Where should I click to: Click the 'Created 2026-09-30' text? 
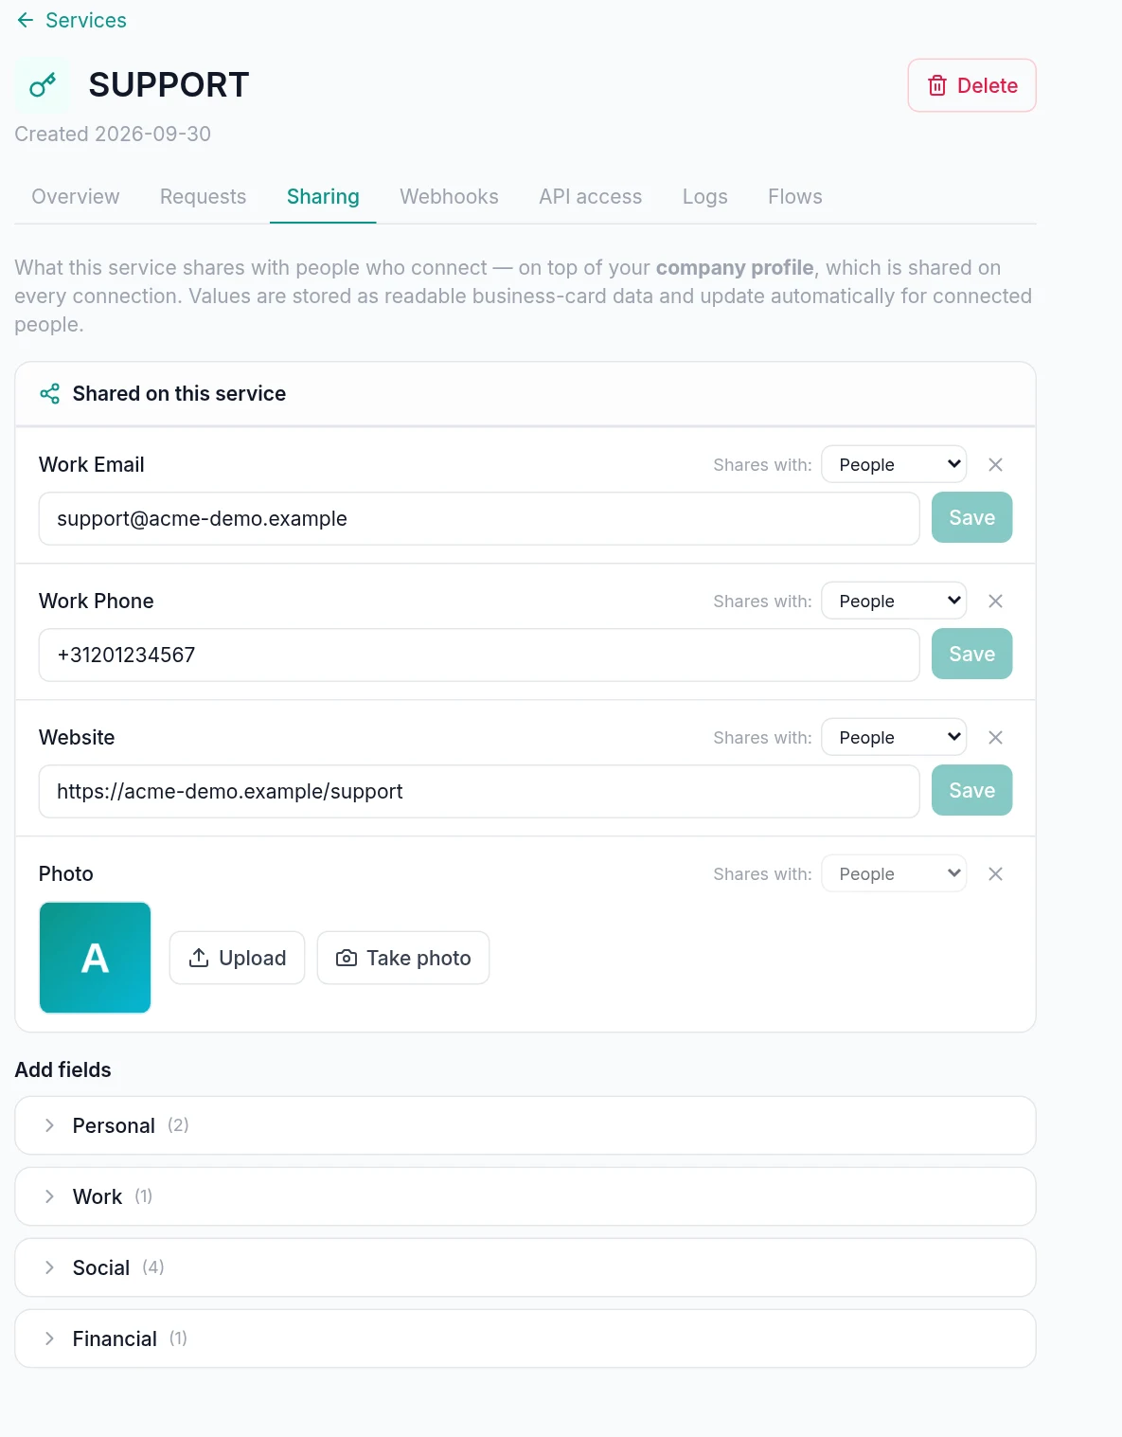pos(113,134)
